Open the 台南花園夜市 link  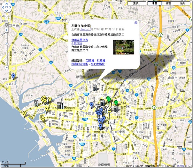[x=80, y=40]
